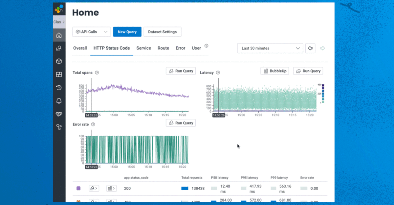Viewport: 394px width, 205px height.
Task: Run Query for the Error rate chart
Action: click(x=181, y=123)
